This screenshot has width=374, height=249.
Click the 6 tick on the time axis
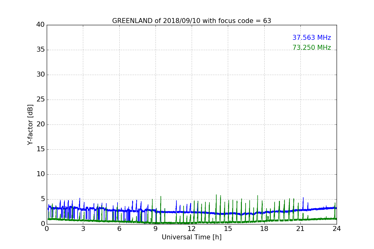pos(119,228)
